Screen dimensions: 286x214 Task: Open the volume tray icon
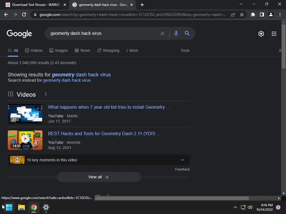click(x=250, y=207)
